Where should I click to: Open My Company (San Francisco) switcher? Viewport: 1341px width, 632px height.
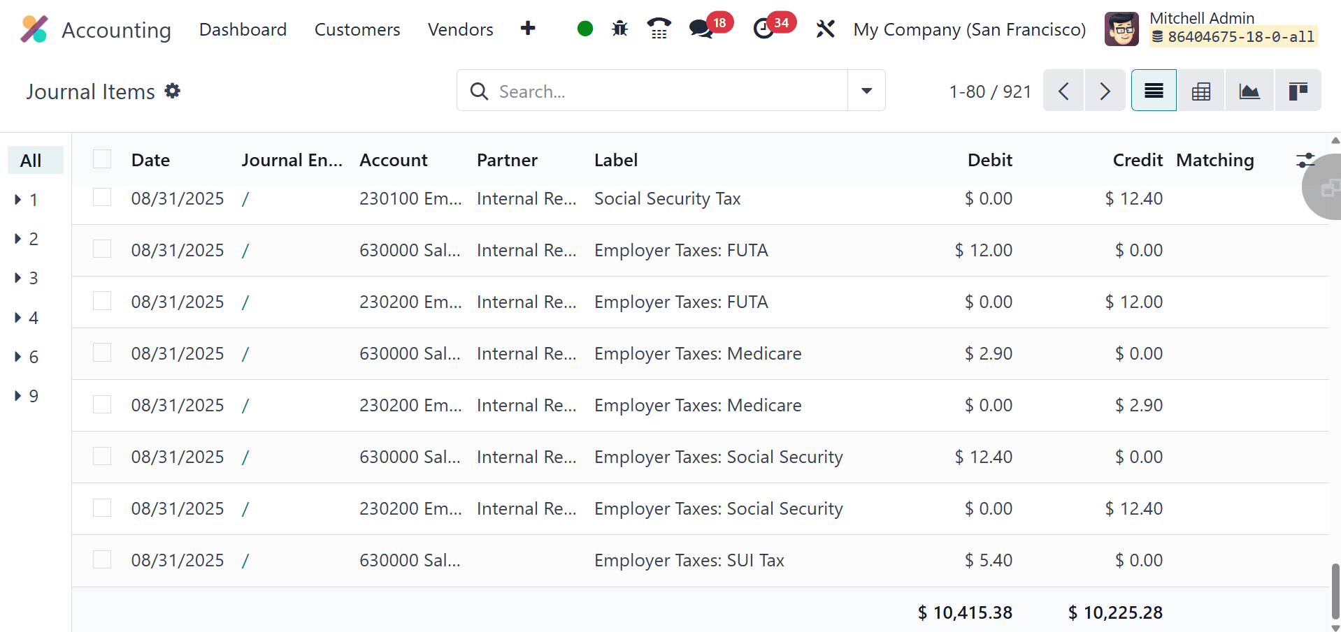[x=969, y=29]
